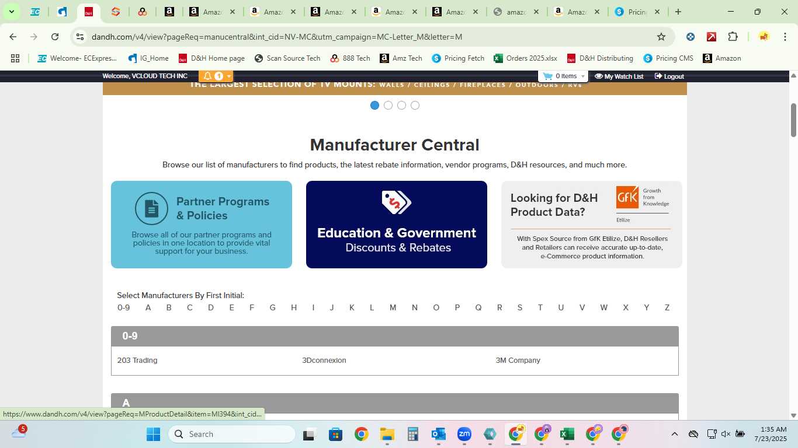This screenshot has height=448, width=798.
Task: Open the cart '0 Items' dropdown
Action: 564,76
